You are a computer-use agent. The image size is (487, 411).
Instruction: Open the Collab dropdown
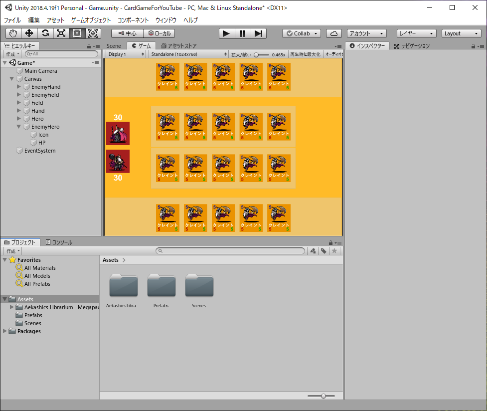pos(301,33)
